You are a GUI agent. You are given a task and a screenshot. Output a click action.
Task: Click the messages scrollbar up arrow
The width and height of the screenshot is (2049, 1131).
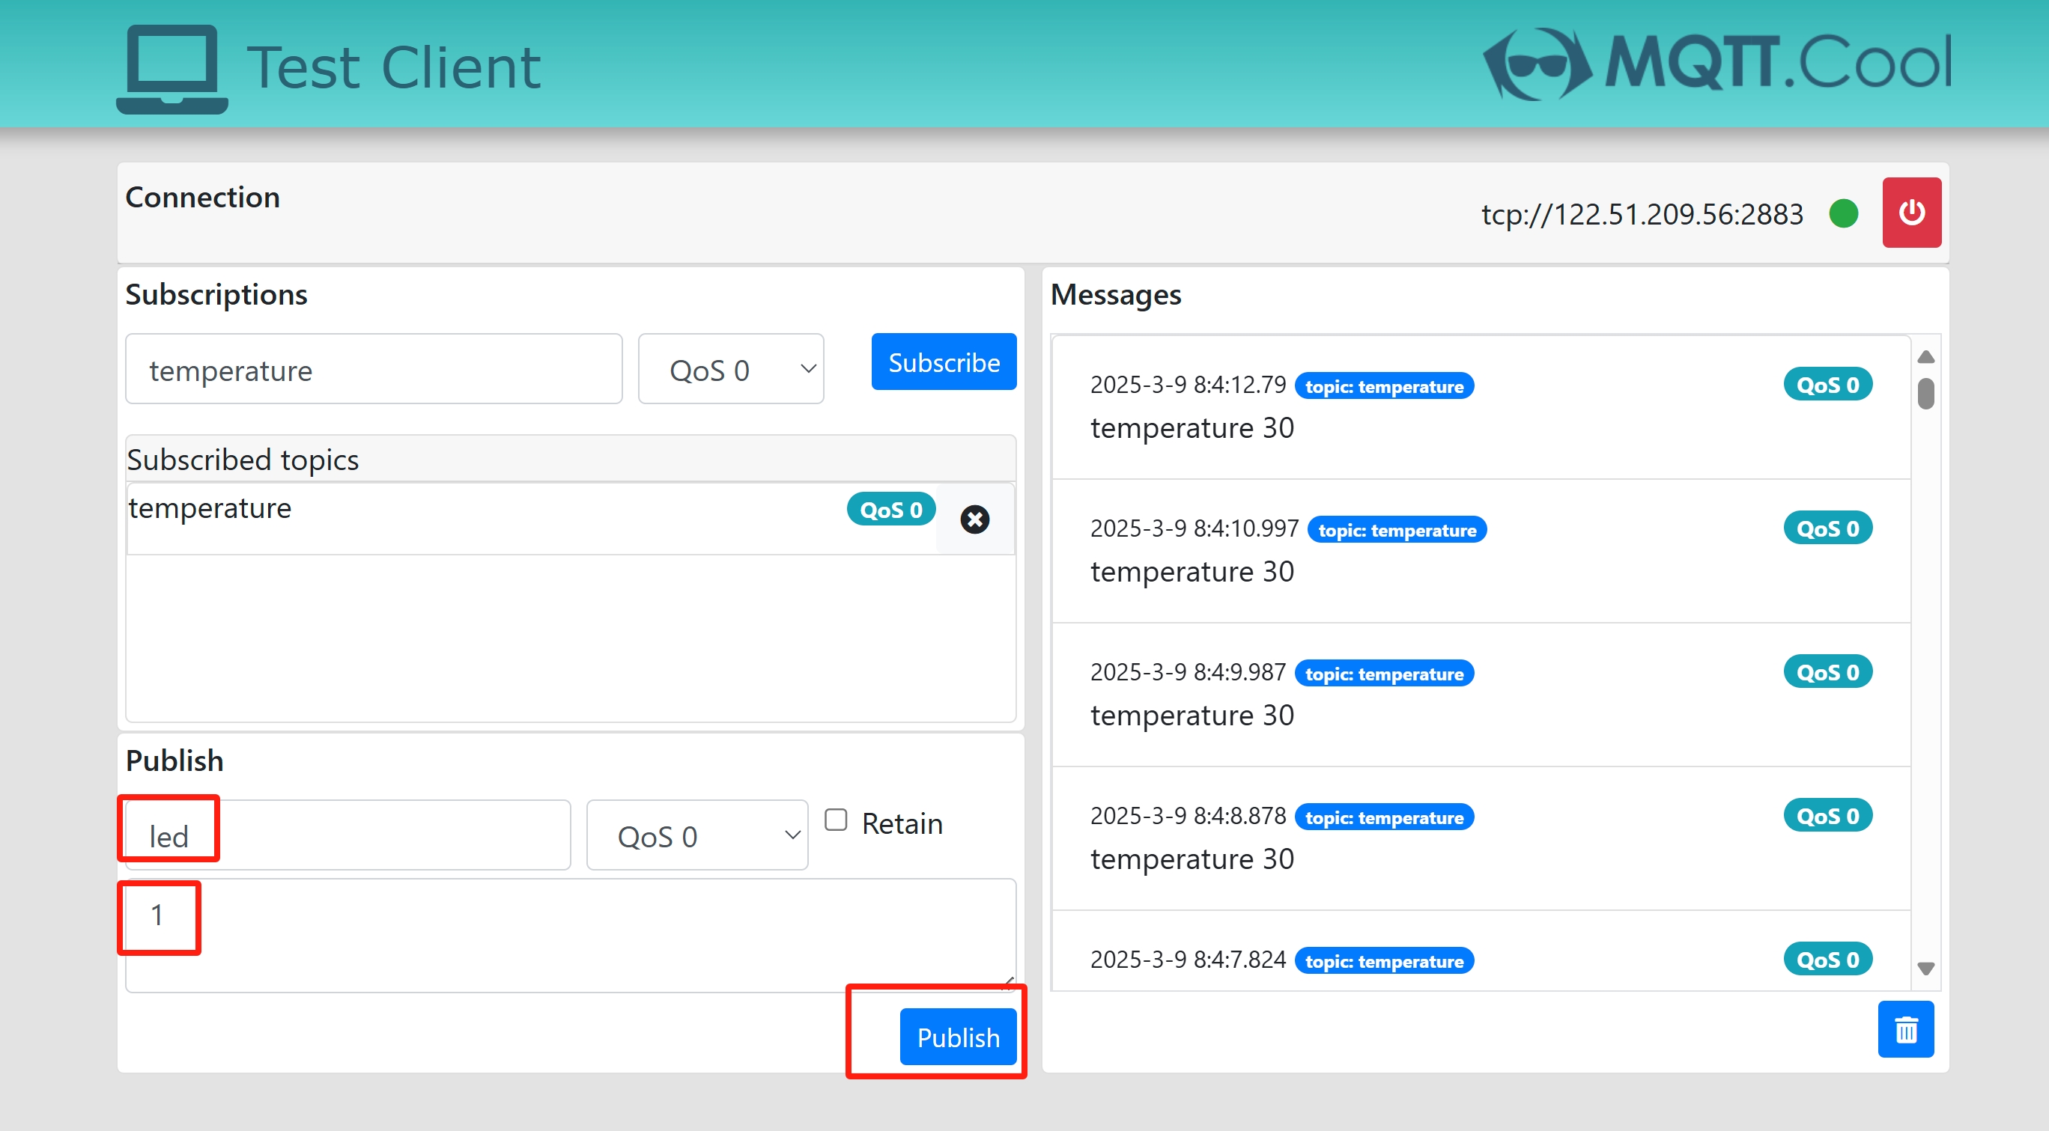(x=1925, y=357)
